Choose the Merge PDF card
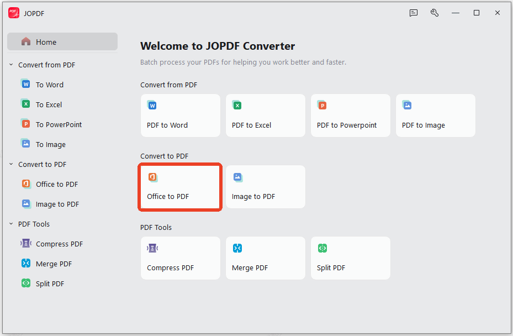The image size is (513, 336). [266, 258]
